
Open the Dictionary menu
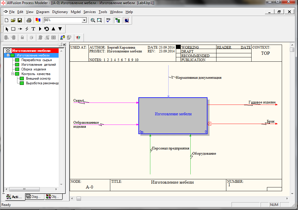[x=60, y=12]
